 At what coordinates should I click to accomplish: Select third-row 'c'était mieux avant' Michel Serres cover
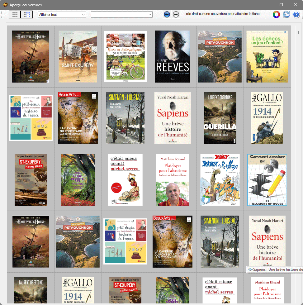125,180
